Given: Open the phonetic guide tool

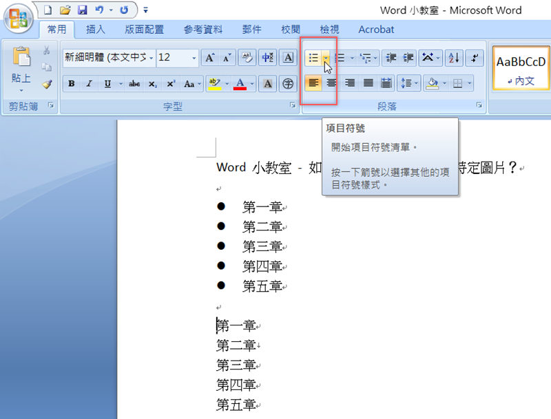Looking at the screenshot, I should pyautogui.click(x=268, y=58).
